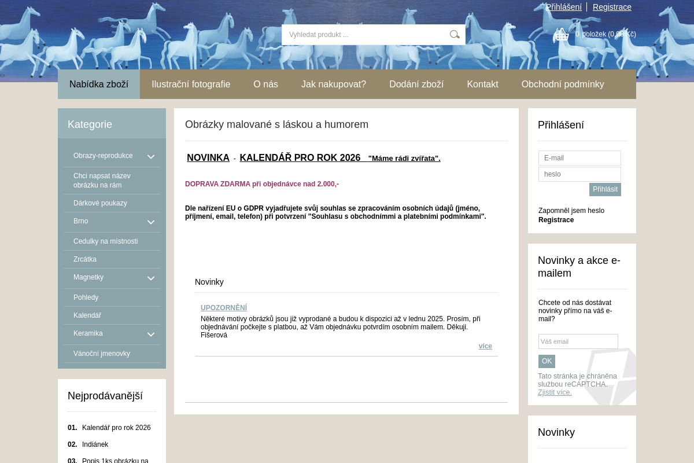Open the KALENDÁŘ PRO ROK 2026 link
Image resolution: width=694 pixels, height=463 pixels.
[x=300, y=157]
